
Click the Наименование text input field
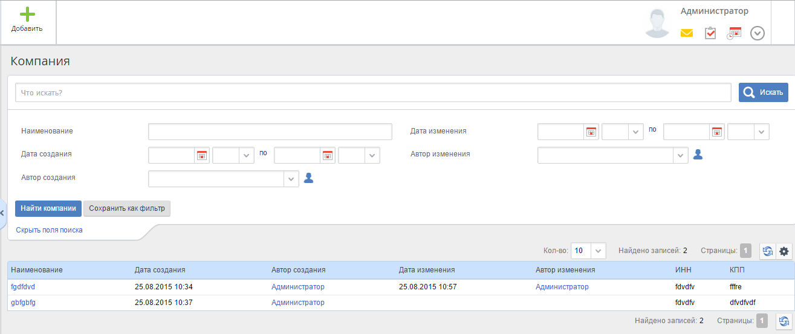coord(270,132)
